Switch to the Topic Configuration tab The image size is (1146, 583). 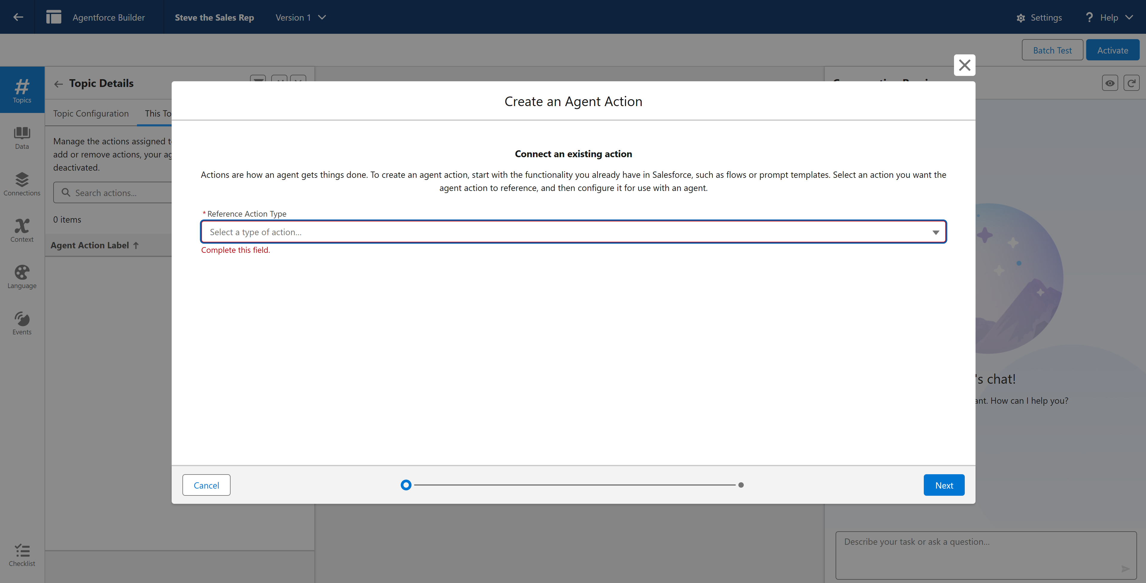91,113
